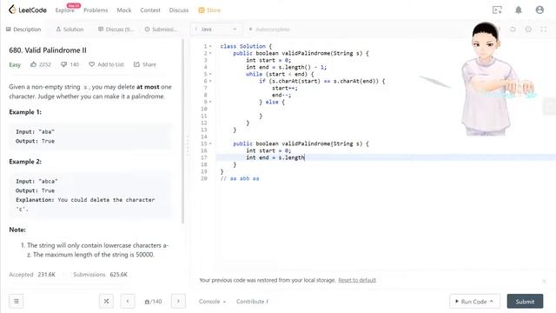Open the Contest nav item
The image size is (556, 313).
(x=150, y=10)
